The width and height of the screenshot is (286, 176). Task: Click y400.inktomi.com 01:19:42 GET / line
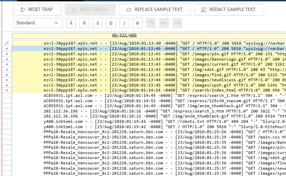[149, 127]
